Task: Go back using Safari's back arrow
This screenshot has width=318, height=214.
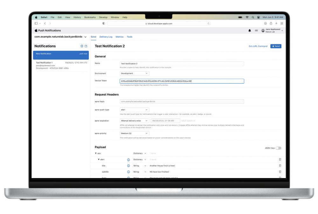Action: tap(45, 23)
